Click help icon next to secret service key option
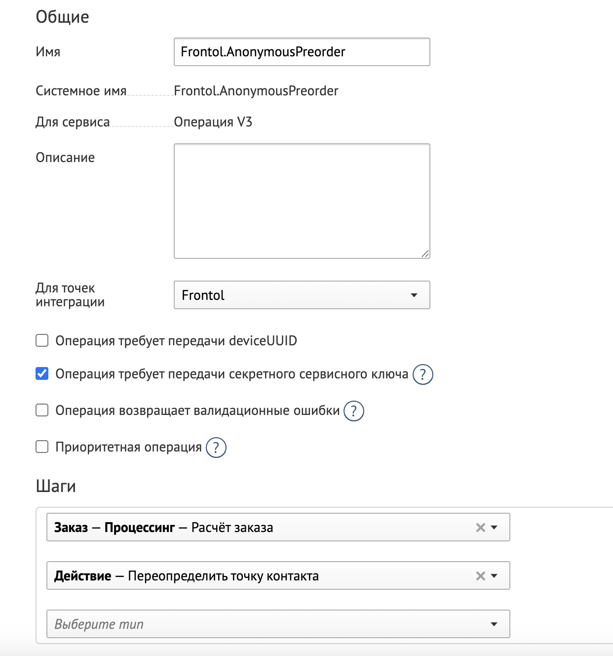This screenshot has width=613, height=656. click(422, 374)
